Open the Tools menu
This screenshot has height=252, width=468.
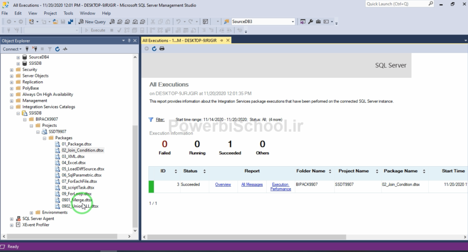[68, 13]
